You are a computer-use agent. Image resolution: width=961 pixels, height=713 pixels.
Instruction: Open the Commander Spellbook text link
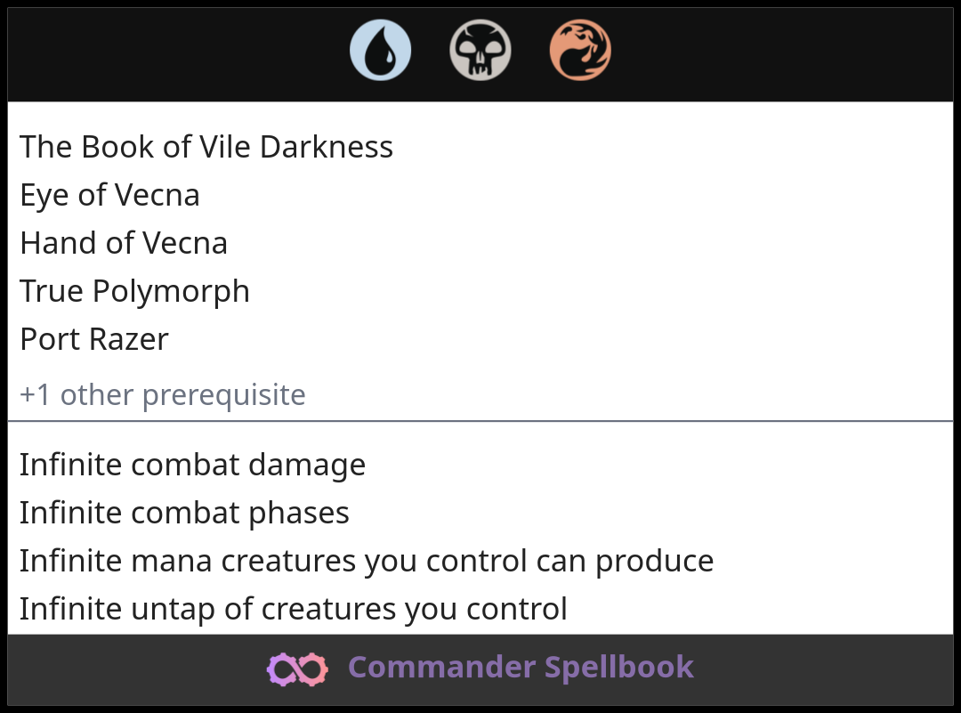click(521, 668)
